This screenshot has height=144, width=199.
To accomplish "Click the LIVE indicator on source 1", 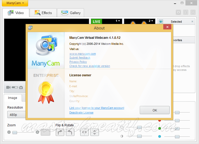I will pos(97,21).
